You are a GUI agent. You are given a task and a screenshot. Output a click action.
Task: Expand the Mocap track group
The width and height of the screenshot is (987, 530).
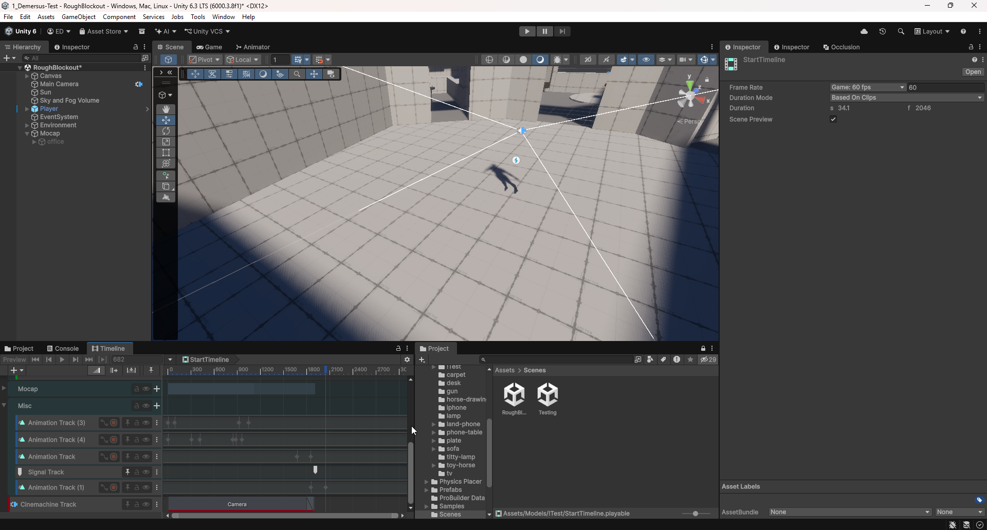4,388
